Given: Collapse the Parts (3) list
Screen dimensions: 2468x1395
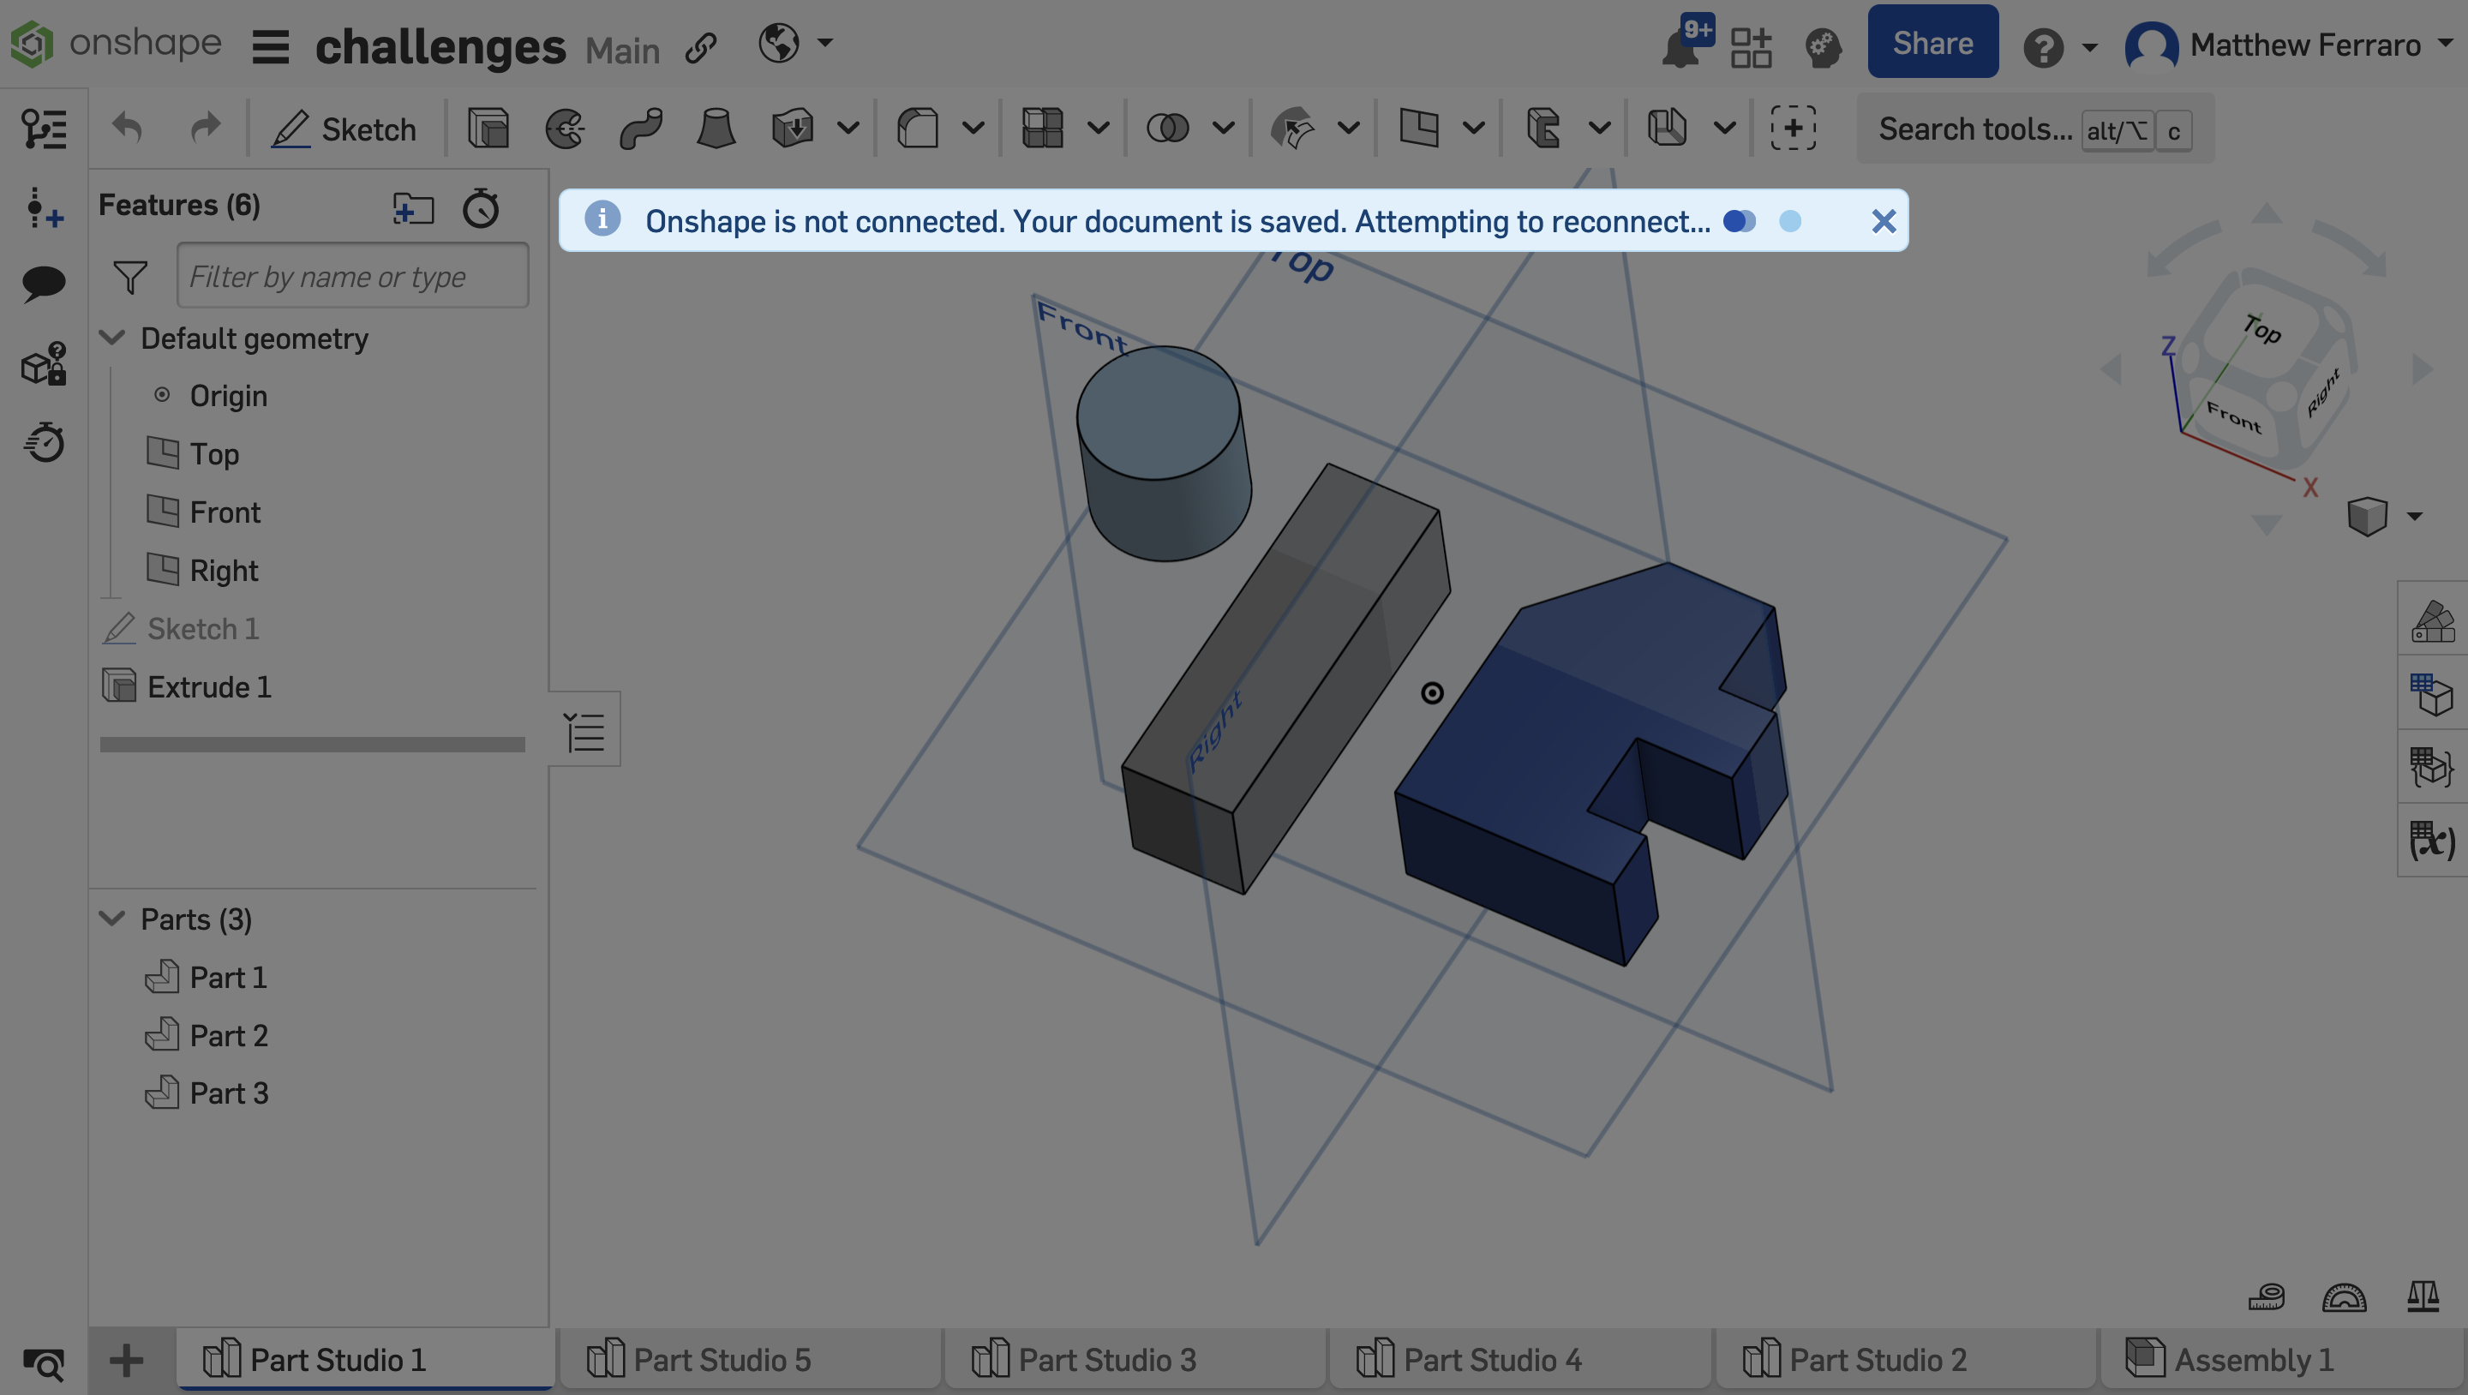Looking at the screenshot, I should click(x=112, y=918).
